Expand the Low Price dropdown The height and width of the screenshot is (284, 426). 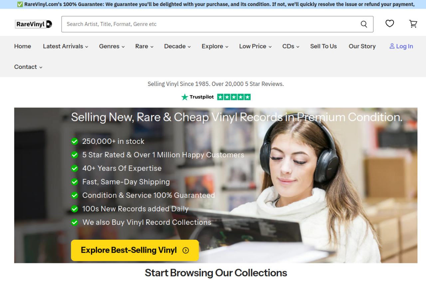[255, 46]
